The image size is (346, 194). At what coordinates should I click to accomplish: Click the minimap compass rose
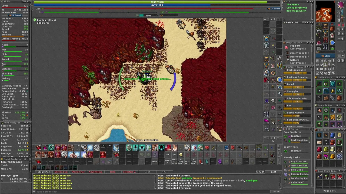341,5
